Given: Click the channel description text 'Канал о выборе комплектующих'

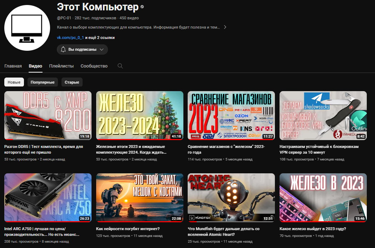Looking at the screenshot, I should (138, 27).
